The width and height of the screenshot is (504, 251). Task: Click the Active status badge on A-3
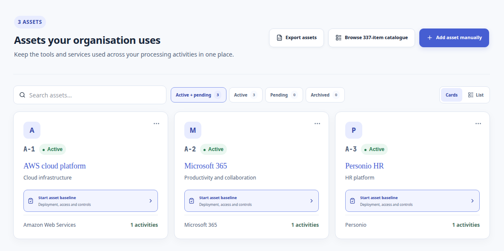click(375, 149)
